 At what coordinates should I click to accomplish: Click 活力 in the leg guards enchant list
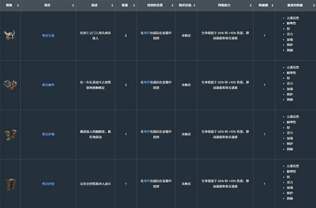(290, 182)
